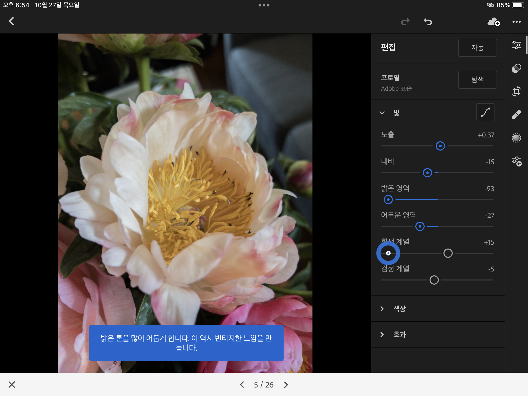Open the Edit adjustments panel icon
This screenshot has height=396, width=528.
click(x=516, y=45)
